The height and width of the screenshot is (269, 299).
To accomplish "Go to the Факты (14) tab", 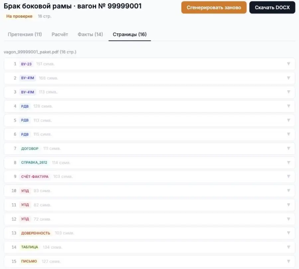I will pos(90,34).
